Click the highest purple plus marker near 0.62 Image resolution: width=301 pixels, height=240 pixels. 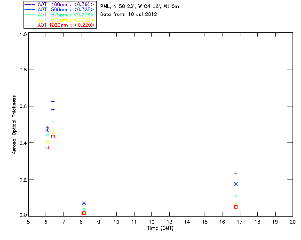coord(53,101)
